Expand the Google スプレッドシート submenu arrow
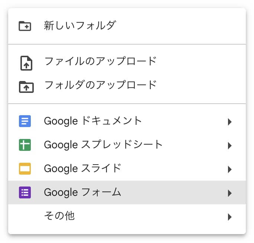 tap(230, 145)
